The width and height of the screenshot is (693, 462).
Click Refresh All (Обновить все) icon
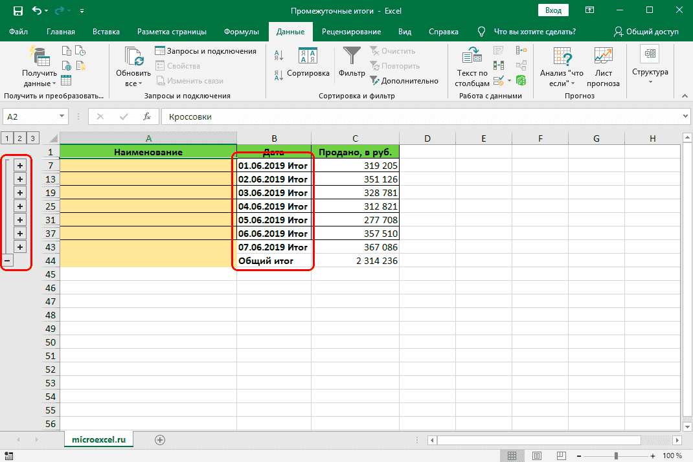click(x=134, y=58)
